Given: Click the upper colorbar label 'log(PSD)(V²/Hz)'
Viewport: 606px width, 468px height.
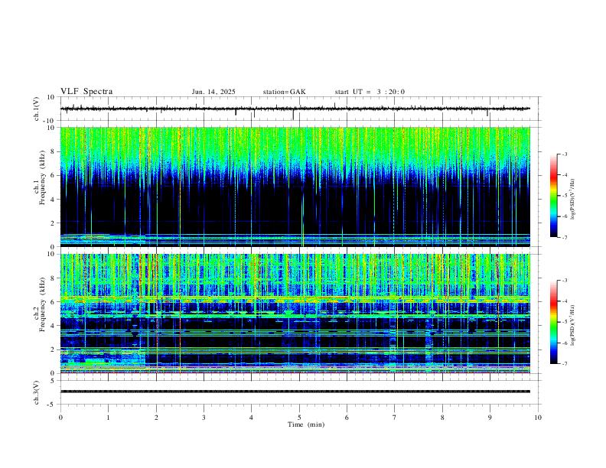Looking at the screenshot, I should tap(573, 199).
